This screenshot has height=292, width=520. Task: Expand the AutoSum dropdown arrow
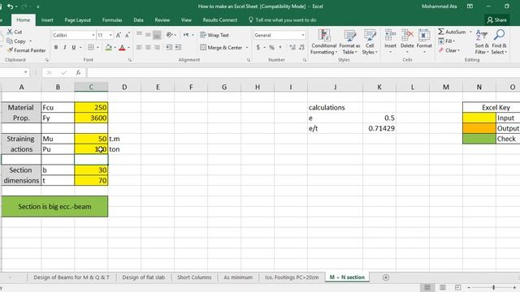(x=470, y=32)
